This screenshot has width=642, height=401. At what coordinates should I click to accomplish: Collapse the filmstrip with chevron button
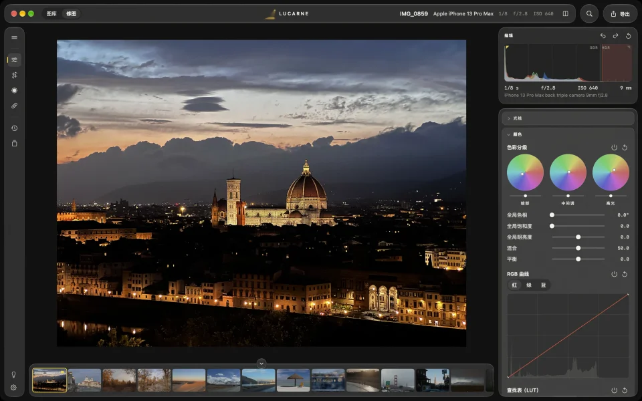coord(261,364)
